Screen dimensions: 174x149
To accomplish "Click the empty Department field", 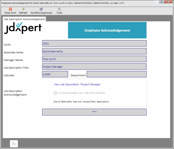I will click(x=117, y=74).
